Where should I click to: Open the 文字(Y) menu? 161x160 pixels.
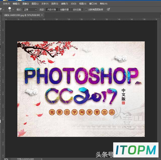(x=45, y=4)
